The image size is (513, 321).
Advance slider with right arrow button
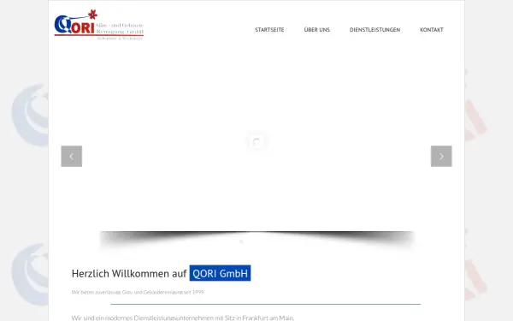[x=441, y=157]
